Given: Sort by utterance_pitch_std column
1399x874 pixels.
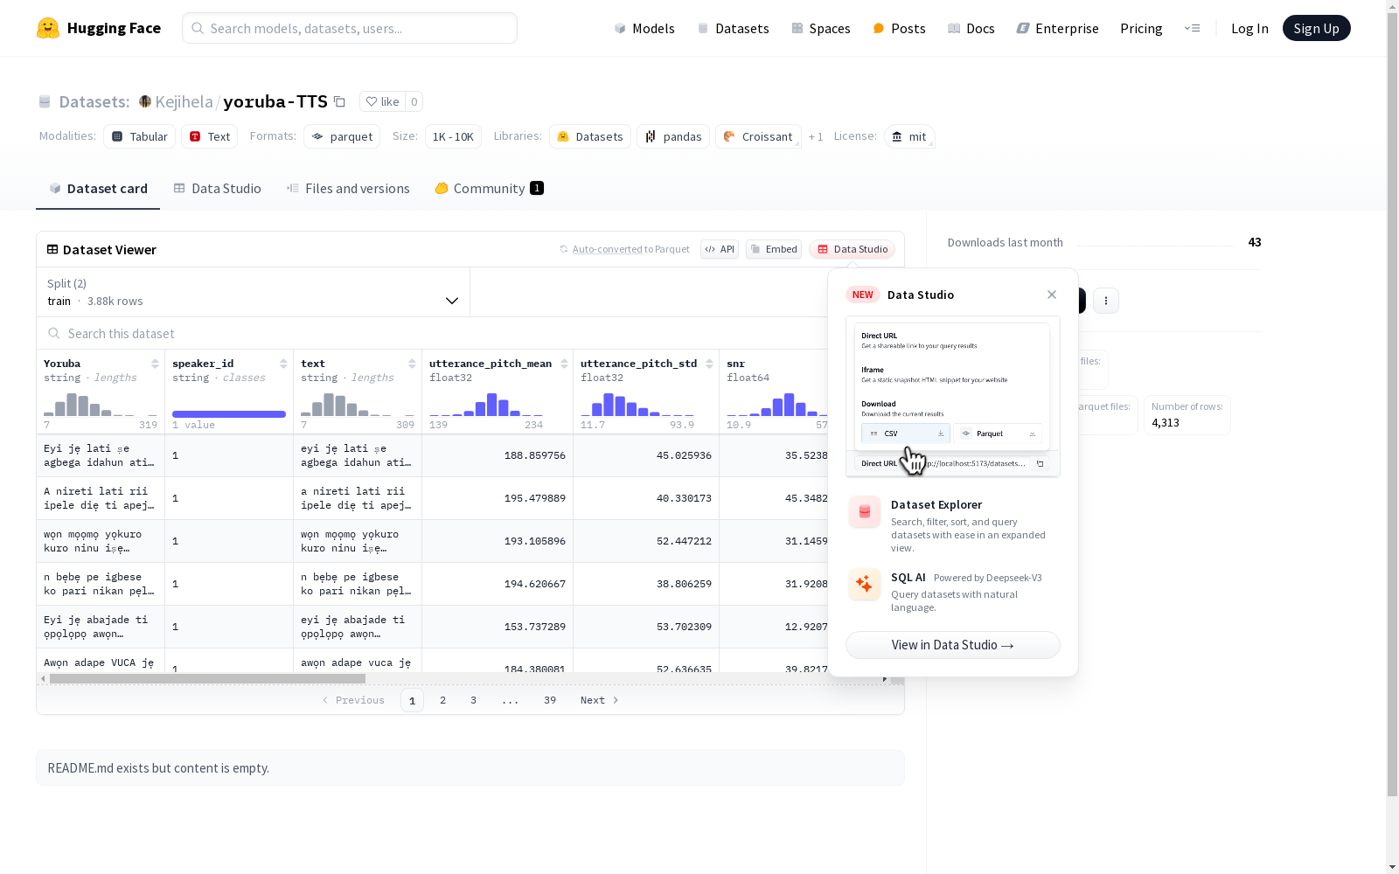Looking at the screenshot, I should click(709, 364).
